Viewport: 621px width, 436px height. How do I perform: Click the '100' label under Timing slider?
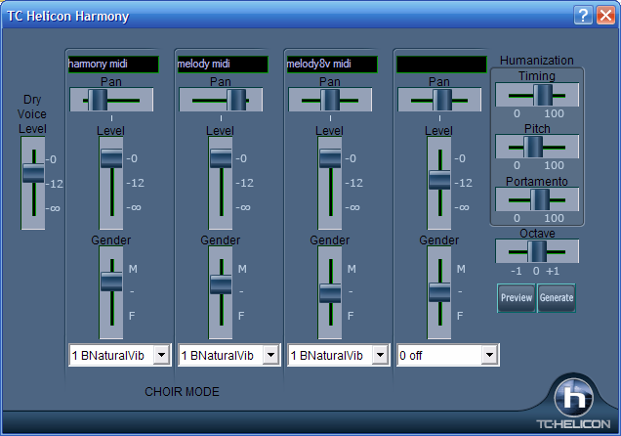(554, 113)
